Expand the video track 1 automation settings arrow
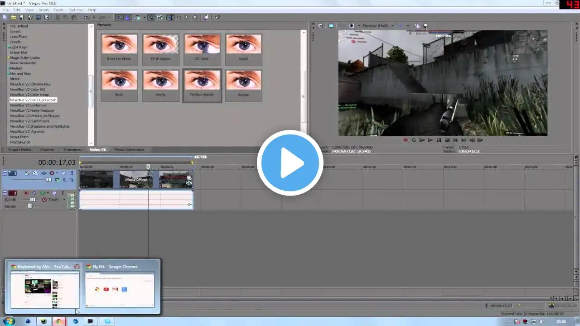This screenshot has height=326, width=580. (x=57, y=173)
